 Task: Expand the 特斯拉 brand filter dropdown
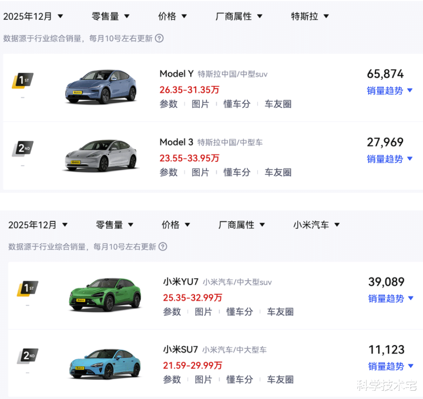tap(310, 16)
